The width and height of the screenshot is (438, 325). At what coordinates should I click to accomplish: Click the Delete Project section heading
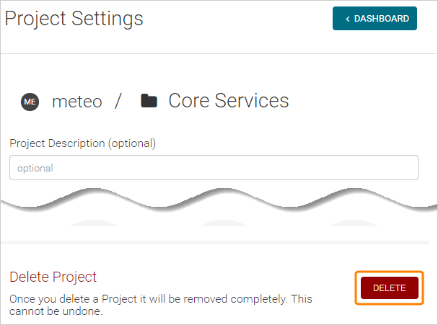pyautogui.click(x=53, y=277)
